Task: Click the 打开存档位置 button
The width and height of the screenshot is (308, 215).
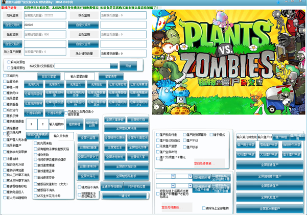Action: (137, 186)
